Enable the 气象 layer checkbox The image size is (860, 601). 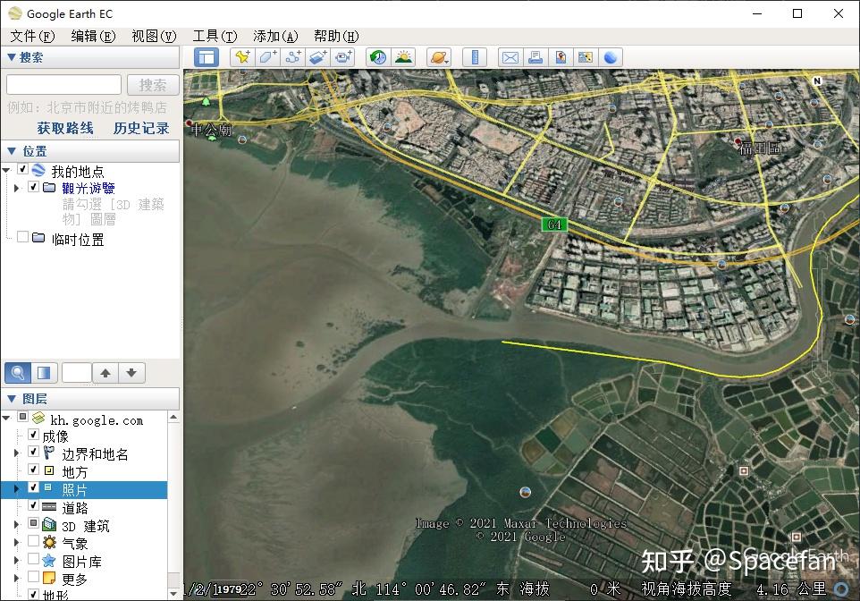click(x=33, y=541)
